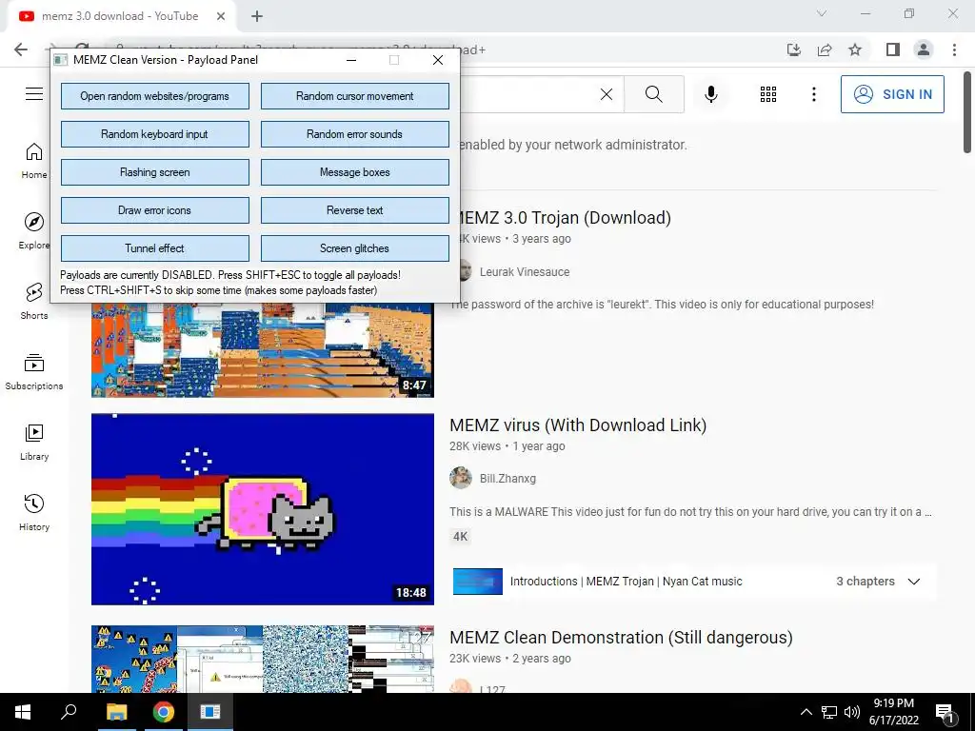Open Library in YouTube sidebar
The image size is (975, 731).
click(x=34, y=442)
